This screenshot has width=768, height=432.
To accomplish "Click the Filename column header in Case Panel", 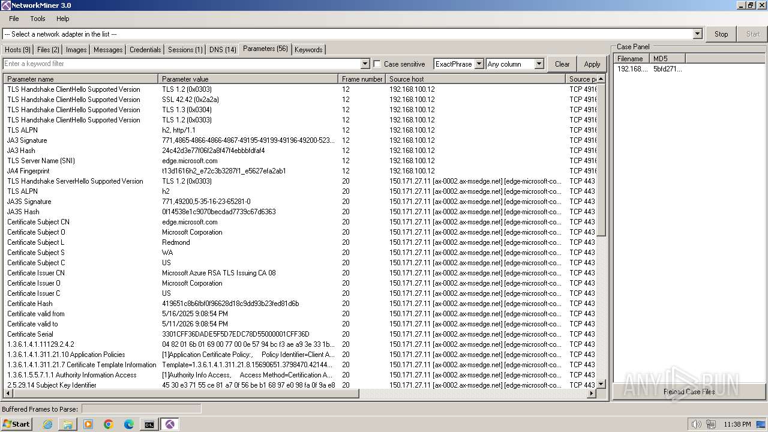I will coord(632,58).
